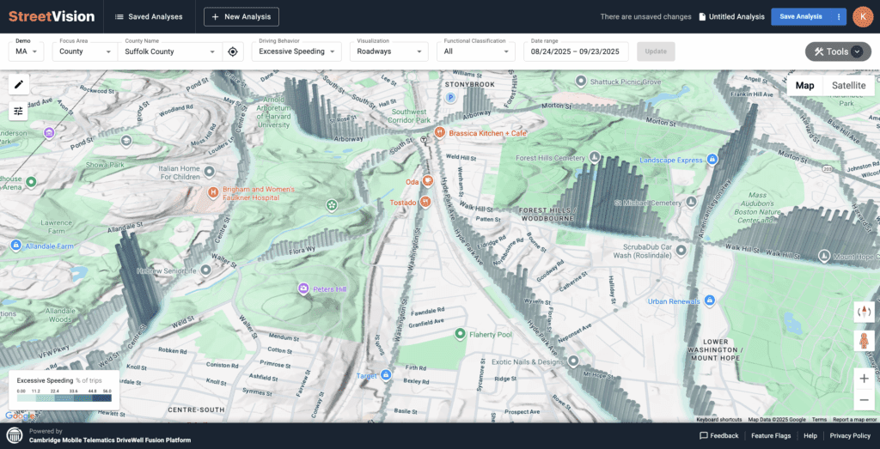Image resolution: width=880 pixels, height=449 pixels.
Task: Open the user avatar K menu
Action: [861, 16]
